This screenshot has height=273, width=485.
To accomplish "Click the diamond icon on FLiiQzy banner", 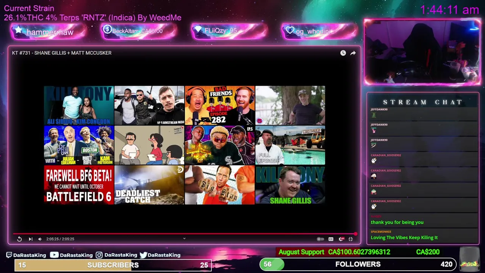I will pyautogui.click(x=198, y=30).
